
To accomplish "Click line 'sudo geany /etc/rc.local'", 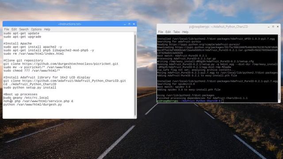I will 26,98.
